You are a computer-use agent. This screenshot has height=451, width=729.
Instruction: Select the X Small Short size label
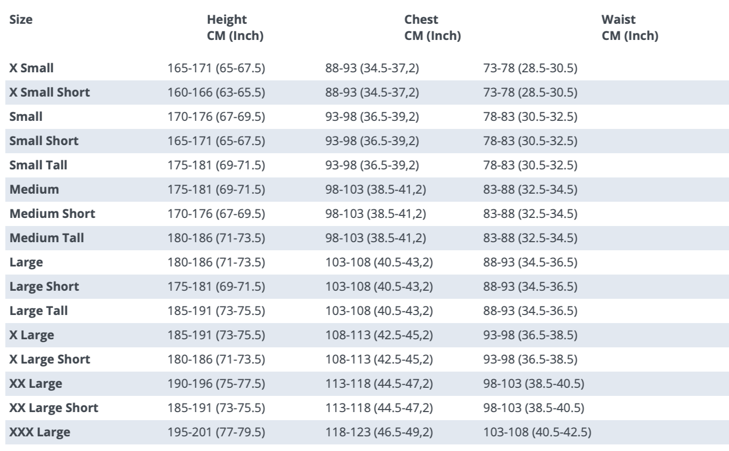point(50,93)
